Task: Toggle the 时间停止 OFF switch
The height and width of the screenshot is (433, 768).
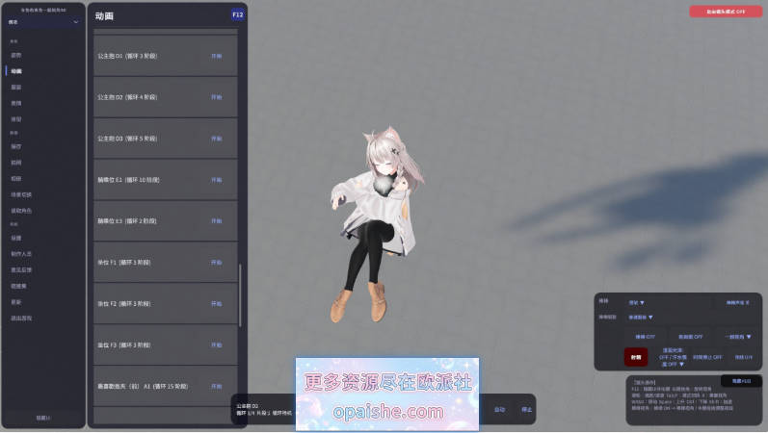Action: 707,357
